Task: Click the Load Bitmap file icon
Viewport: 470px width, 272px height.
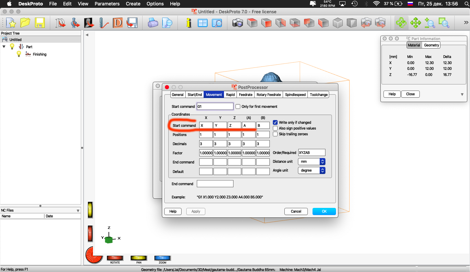Action: click(x=89, y=23)
